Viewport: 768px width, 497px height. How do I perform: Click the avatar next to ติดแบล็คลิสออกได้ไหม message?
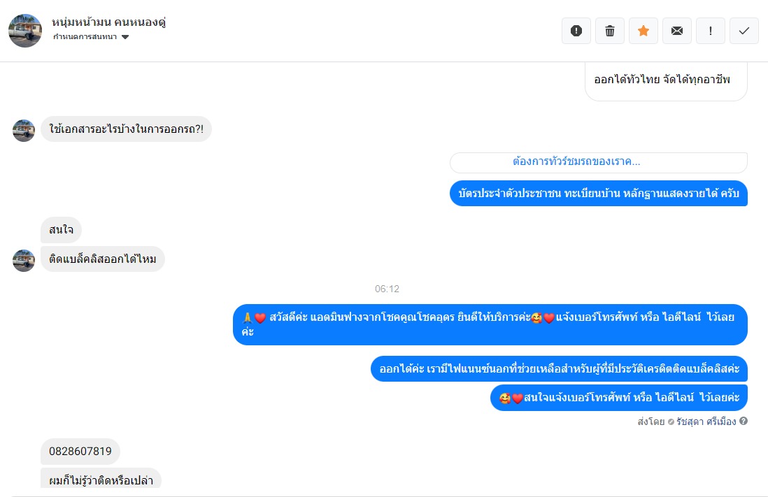click(x=24, y=260)
